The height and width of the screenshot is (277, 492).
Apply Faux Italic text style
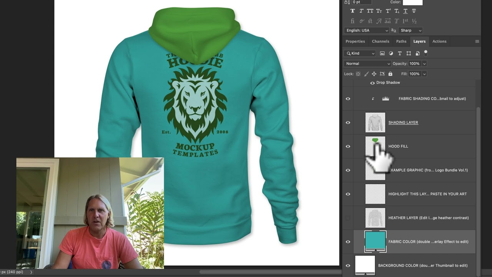361,11
